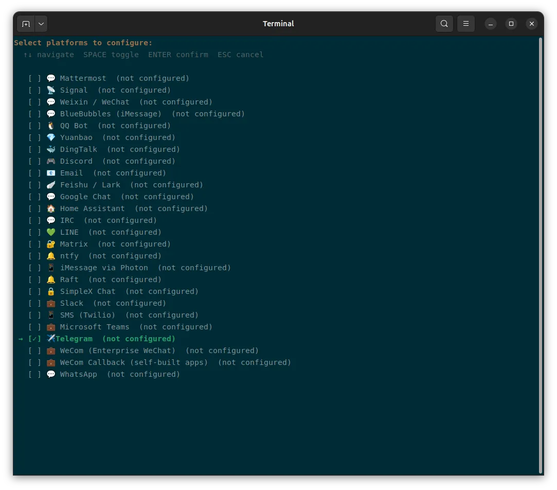This screenshot has height=490, width=557.
Task: Click the Signal satellite antenna emoji
Action: click(51, 90)
